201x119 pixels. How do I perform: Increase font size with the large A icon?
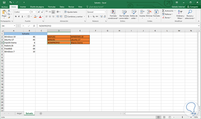click(x=39, y=12)
